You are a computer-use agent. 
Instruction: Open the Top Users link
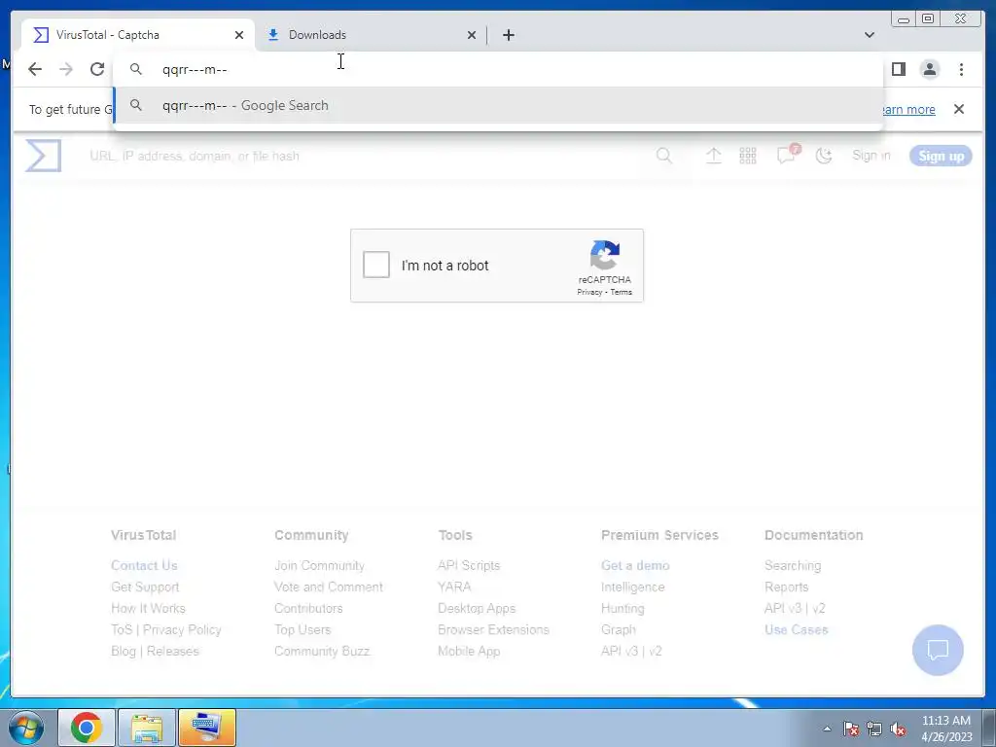tap(302, 629)
